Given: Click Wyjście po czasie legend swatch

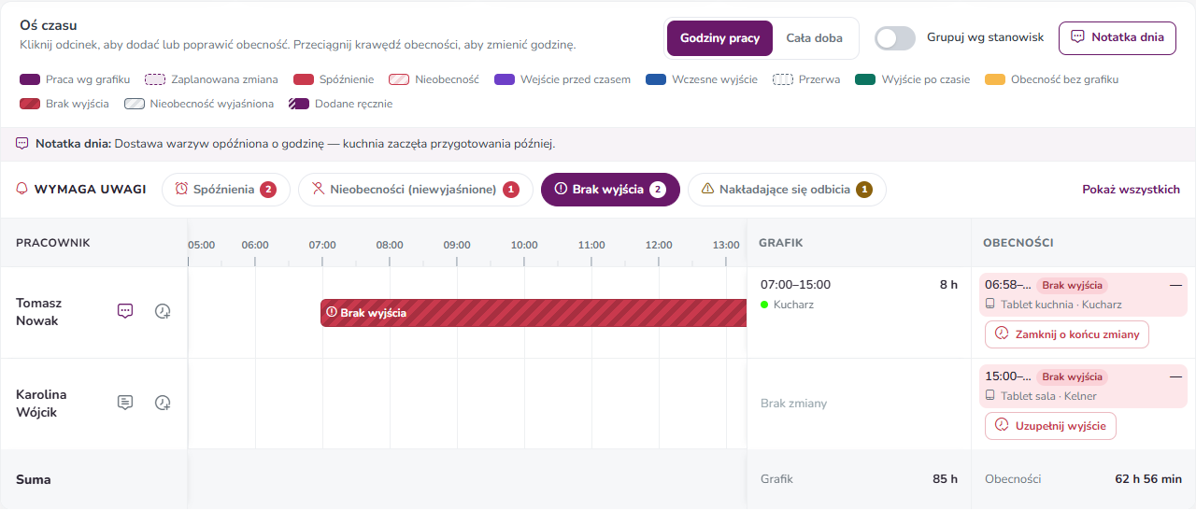Looking at the screenshot, I should 865,80.
